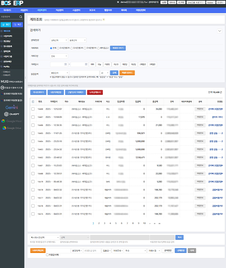Enable the 자동갱신제 checkbox
This screenshot has width=226, height=268.
(47, 255)
